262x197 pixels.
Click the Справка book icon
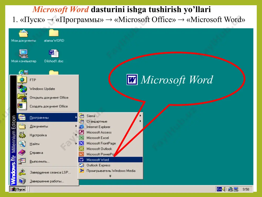point(22,153)
